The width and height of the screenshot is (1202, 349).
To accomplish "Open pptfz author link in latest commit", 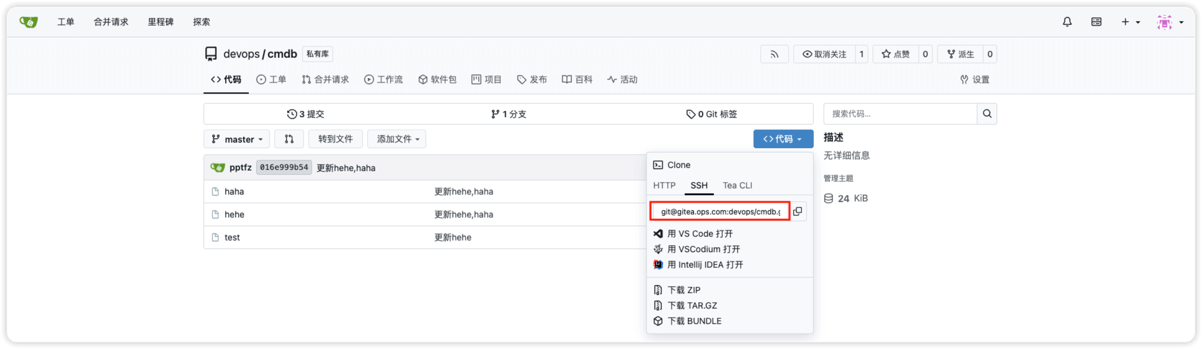I will (x=241, y=167).
